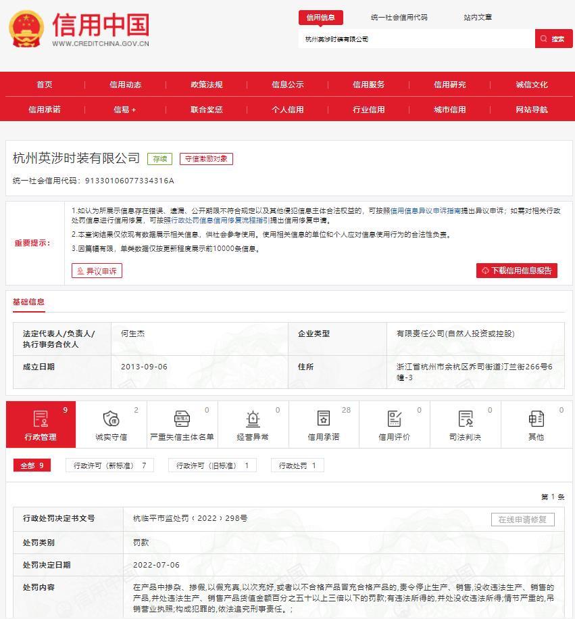Open 行政处罚信息信用修复流程指引 link
Viewport: 575px width, 619px height.
pyautogui.click(x=220, y=221)
